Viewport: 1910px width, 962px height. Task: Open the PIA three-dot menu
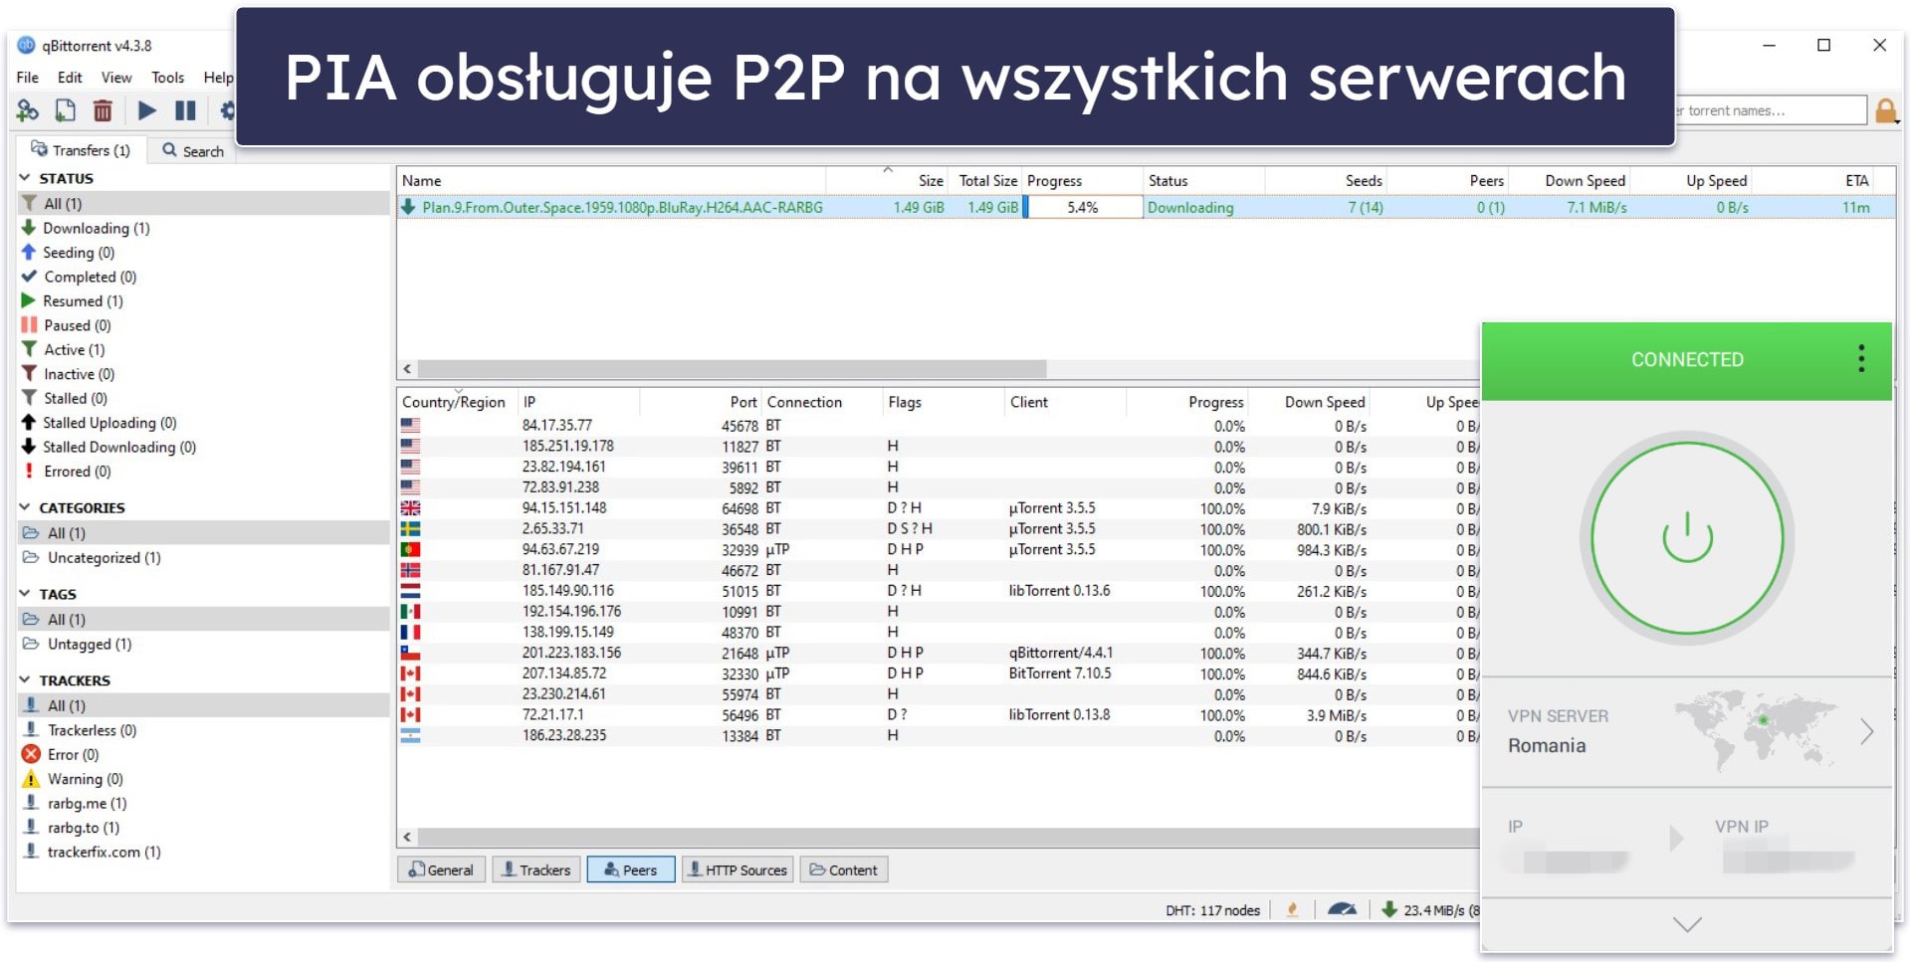[1861, 359]
